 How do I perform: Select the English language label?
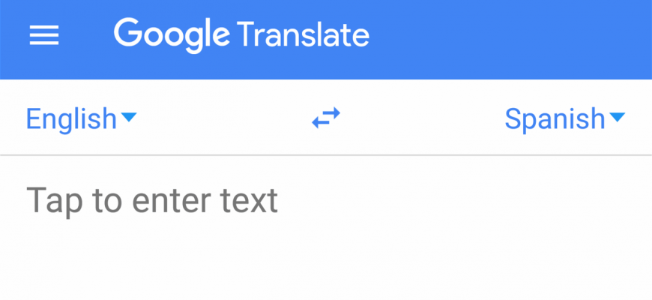71,118
